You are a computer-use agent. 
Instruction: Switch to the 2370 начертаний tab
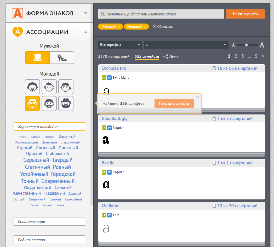pos(114,56)
